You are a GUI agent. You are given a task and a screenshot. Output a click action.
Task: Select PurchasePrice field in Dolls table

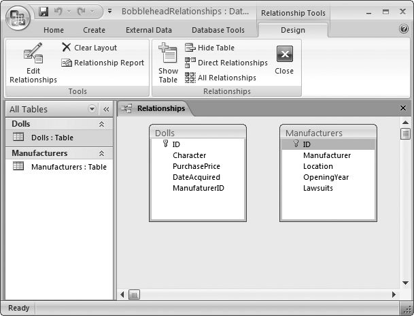point(196,166)
